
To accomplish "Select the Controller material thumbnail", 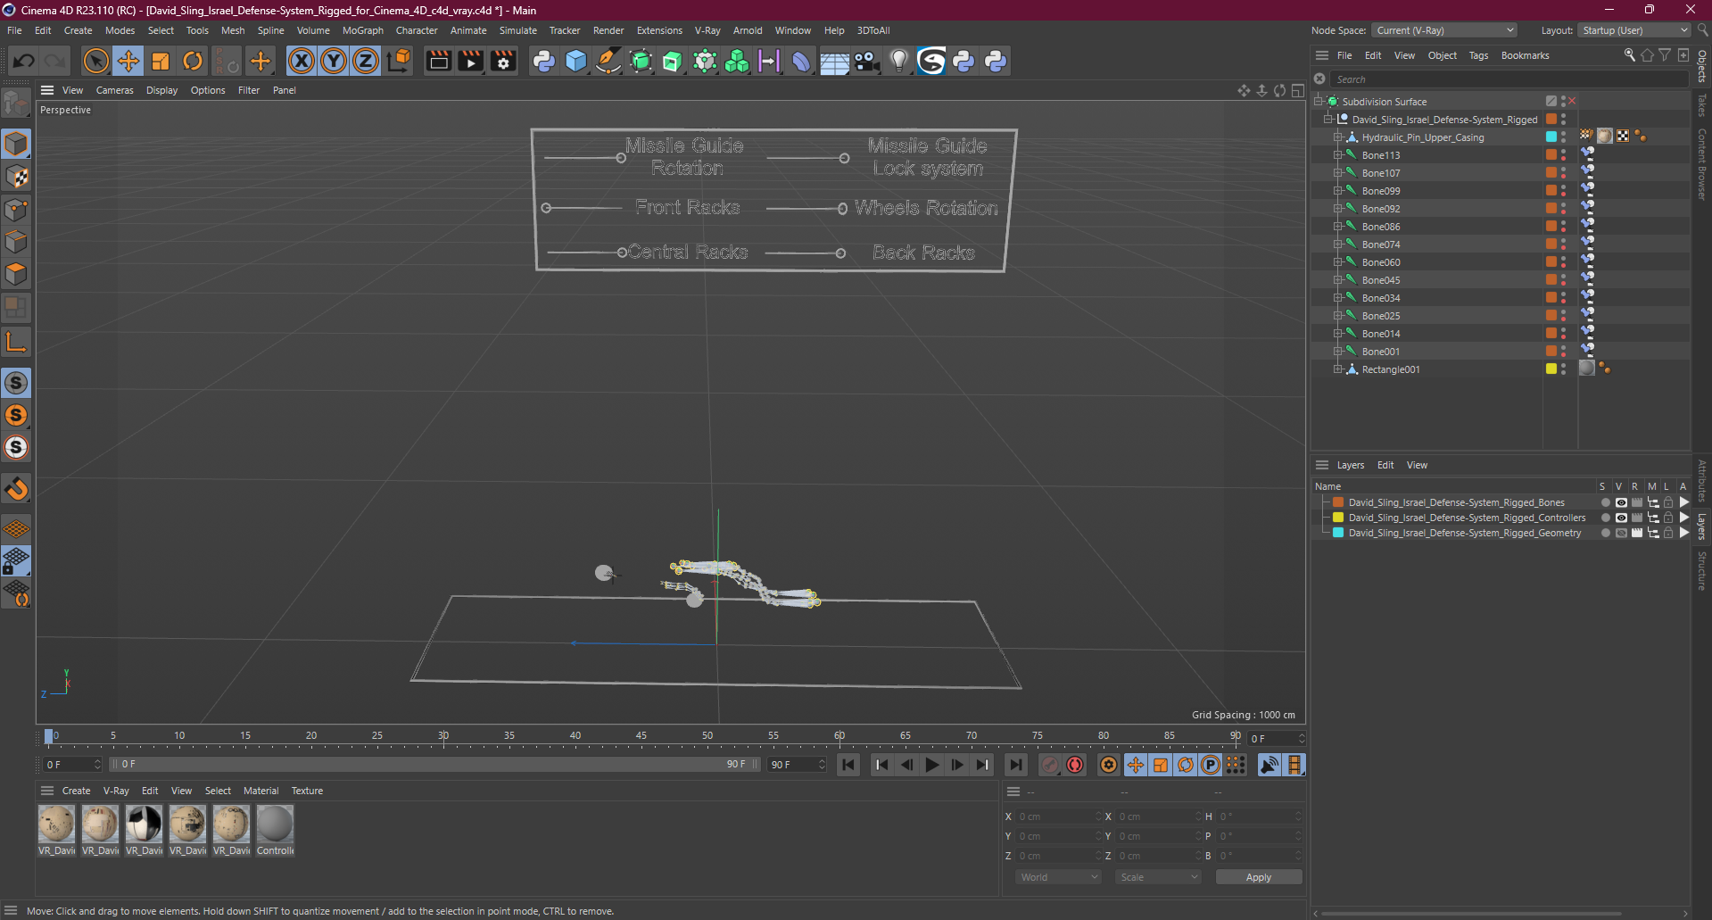I will point(275,824).
